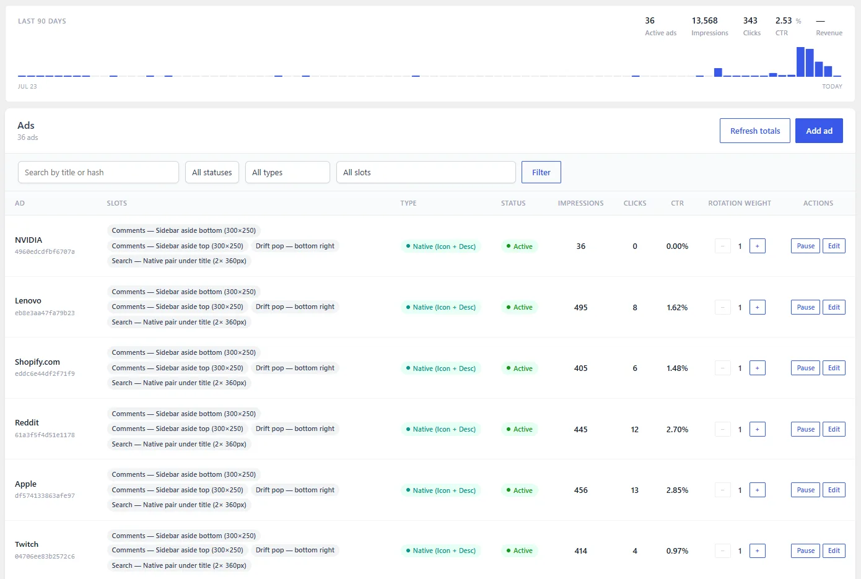
Task: Edit the Lenovo ad
Action: coord(834,307)
